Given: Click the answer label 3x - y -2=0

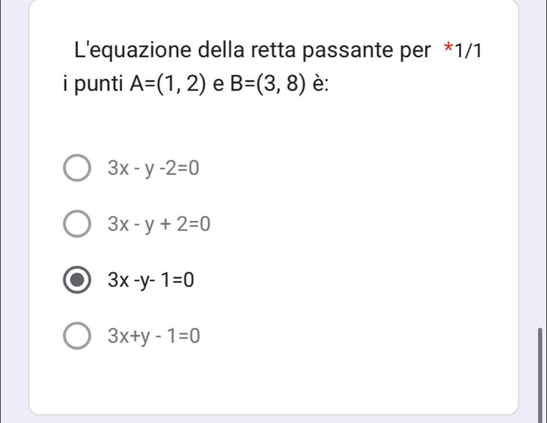Looking at the screenshot, I should click(152, 169).
